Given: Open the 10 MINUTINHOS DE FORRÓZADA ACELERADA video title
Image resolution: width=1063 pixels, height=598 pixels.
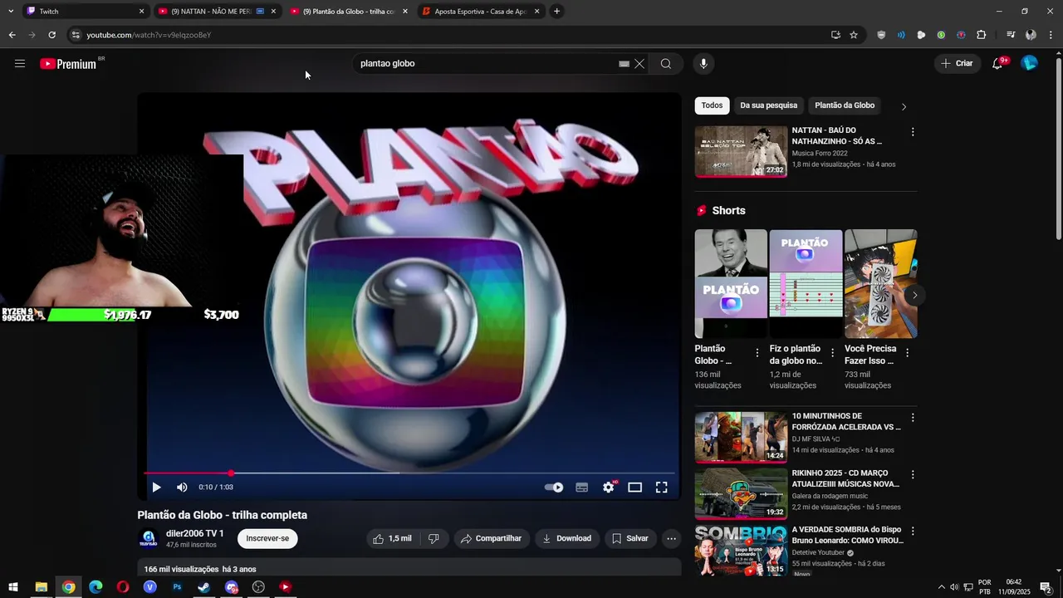Looking at the screenshot, I should tap(846, 421).
